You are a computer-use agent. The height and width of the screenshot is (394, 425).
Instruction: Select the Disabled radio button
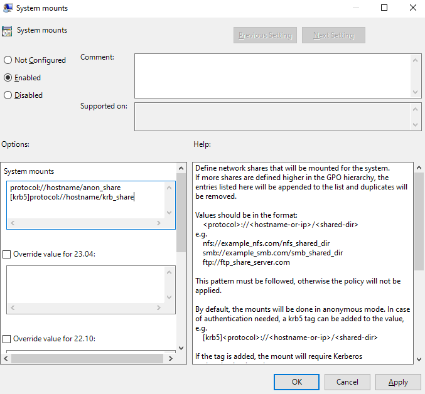click(8, 95)
